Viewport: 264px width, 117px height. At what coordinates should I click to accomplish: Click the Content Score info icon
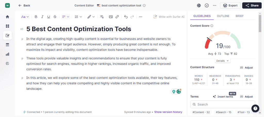(x=212, y=26)
